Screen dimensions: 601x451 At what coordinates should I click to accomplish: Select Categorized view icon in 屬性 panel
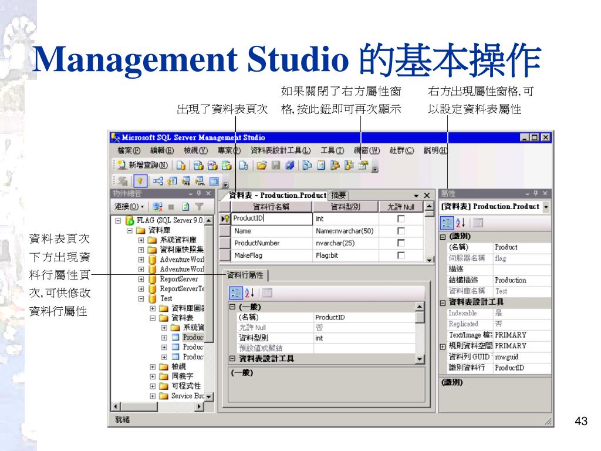pyautogui.click(x=447, y=223)
